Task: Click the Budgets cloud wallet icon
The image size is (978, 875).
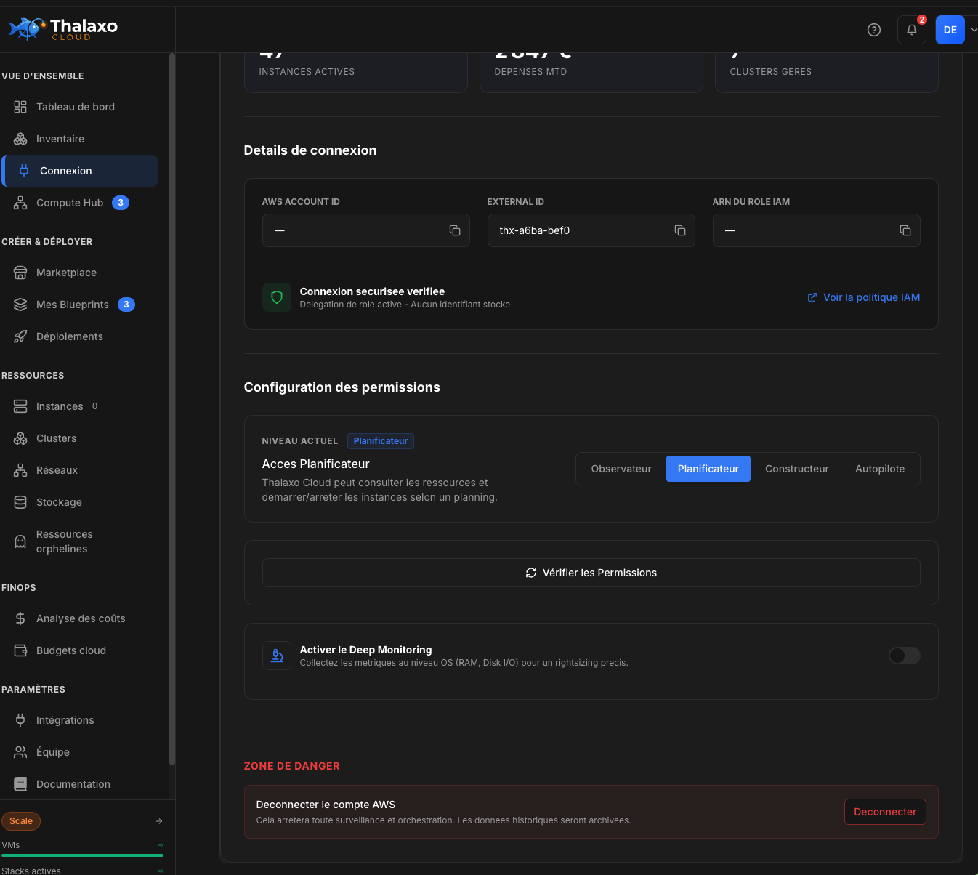Action: [20, 650]
